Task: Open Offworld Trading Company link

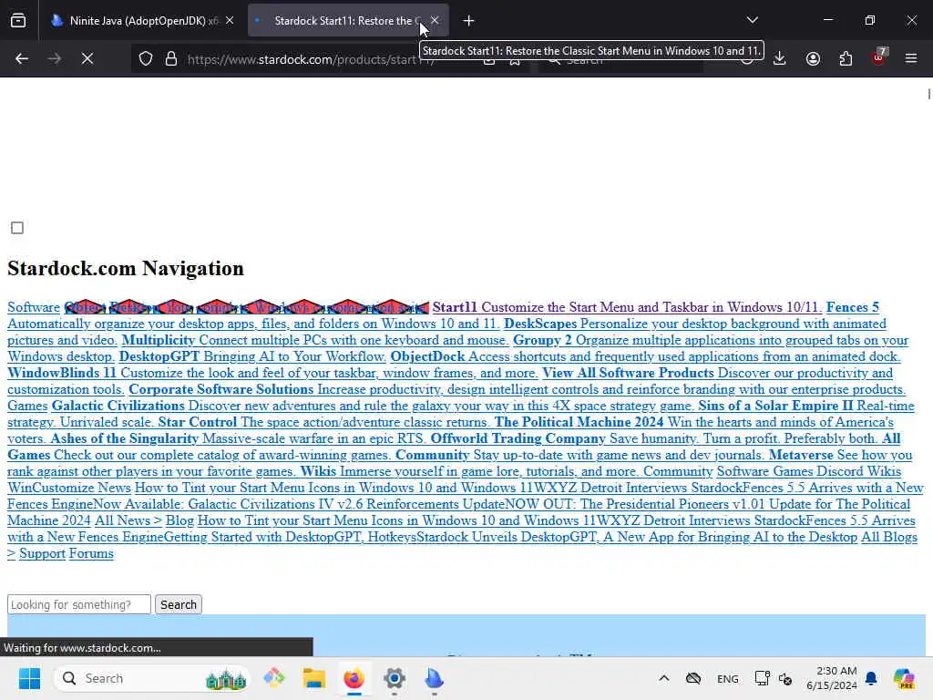Action: [x=518, y=438]
